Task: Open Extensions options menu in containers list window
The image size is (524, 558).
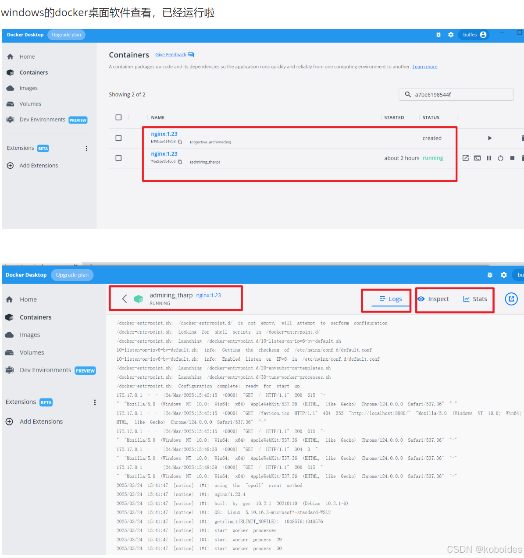Action: [86, 149]
